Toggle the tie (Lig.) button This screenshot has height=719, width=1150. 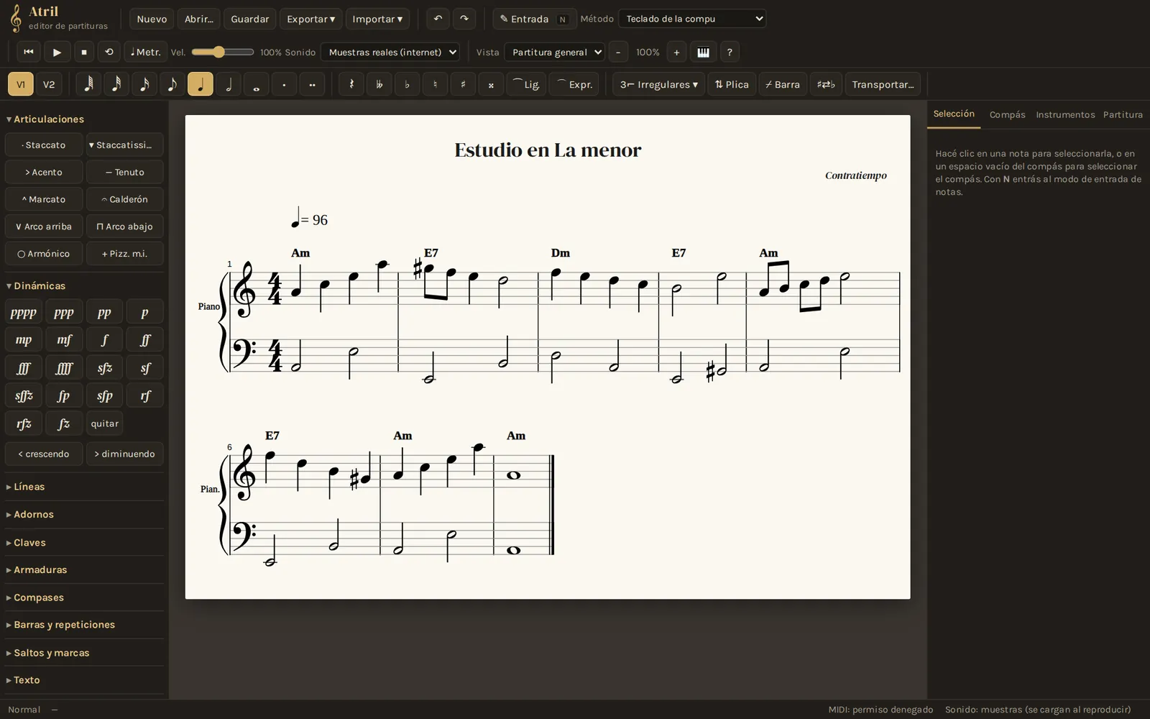click(526, 84)
